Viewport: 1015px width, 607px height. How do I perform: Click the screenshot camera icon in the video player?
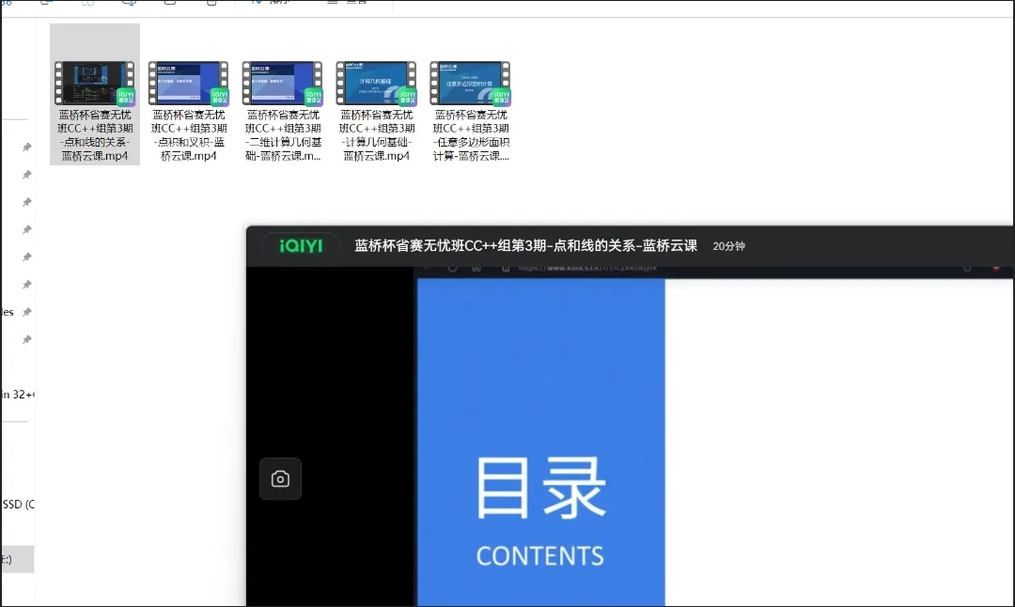(280, 478)
